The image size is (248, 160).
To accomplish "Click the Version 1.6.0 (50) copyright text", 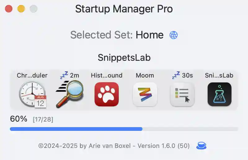I will click(x=114, y=146).
